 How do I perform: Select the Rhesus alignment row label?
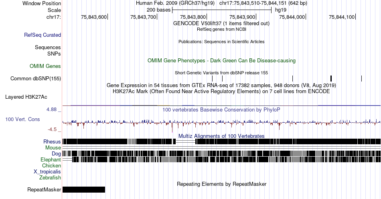point(52,141)
